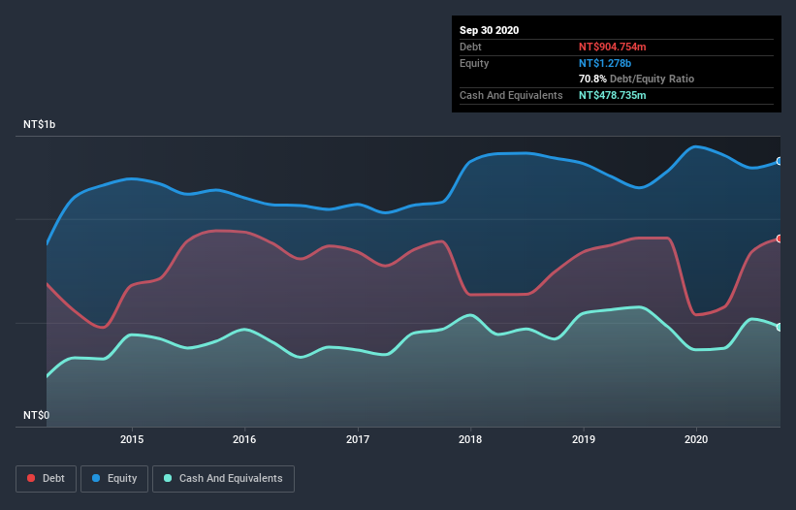796x510 pixels.
Task: Toggle the Equity series legend button
Action: (x=114, y=479)
